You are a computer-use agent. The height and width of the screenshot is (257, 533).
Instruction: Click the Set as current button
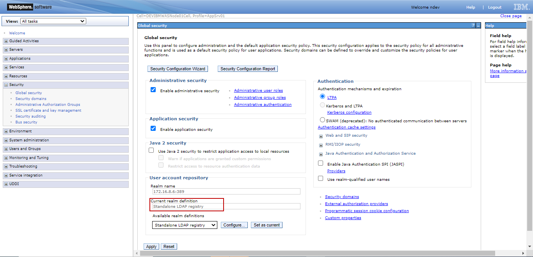click(x=267, y=225)
